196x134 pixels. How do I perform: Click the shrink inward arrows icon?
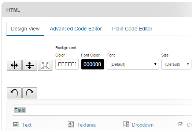point(45,65)
